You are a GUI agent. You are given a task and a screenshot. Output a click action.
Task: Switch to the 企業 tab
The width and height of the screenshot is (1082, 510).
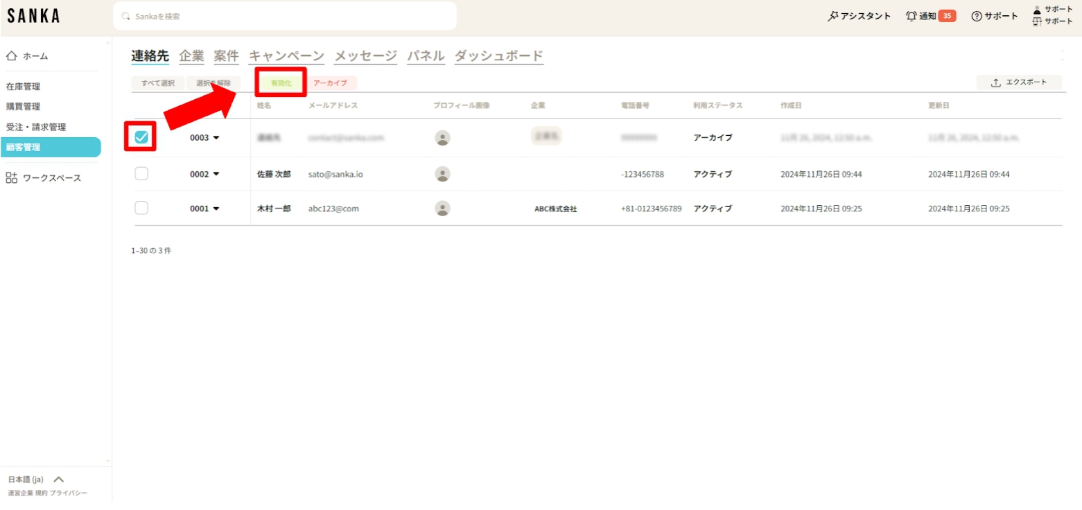(x=191, y=56)
